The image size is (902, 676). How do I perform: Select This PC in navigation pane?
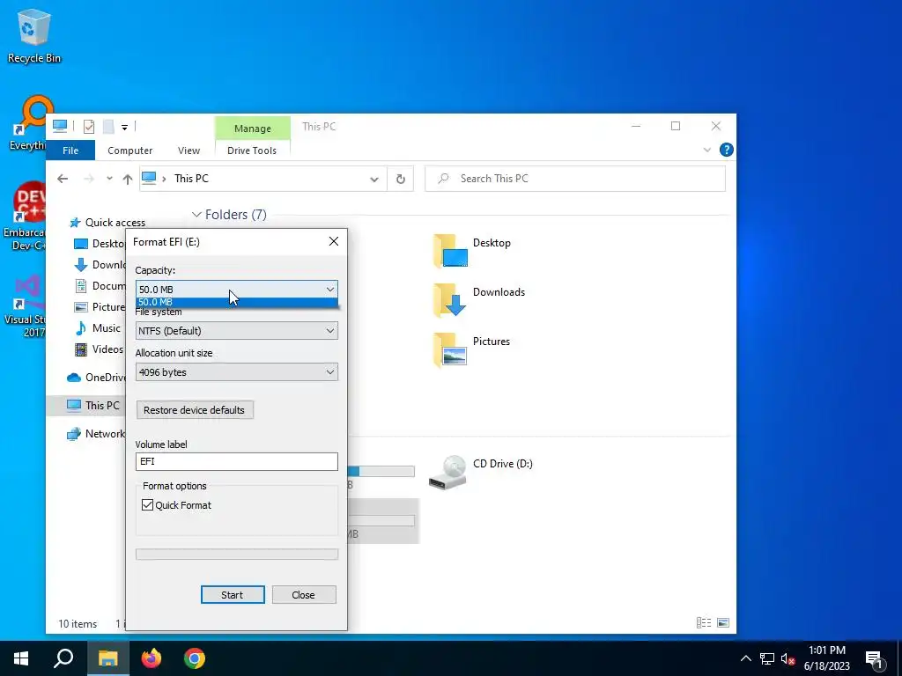[x=93, y=405]
